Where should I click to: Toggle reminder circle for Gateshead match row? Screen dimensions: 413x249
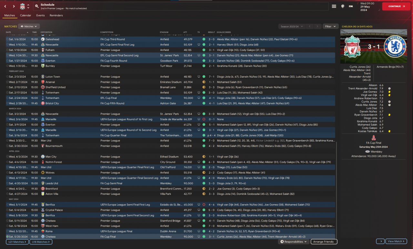click(7, 39)
